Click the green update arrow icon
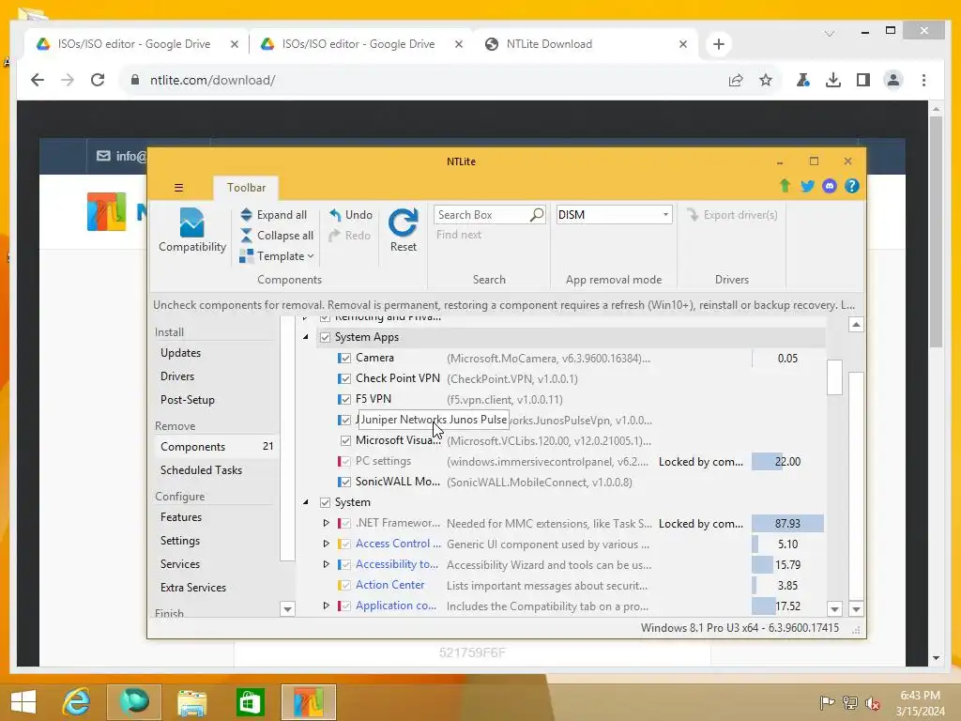This screenshot has width=961, height=721. 785,186
